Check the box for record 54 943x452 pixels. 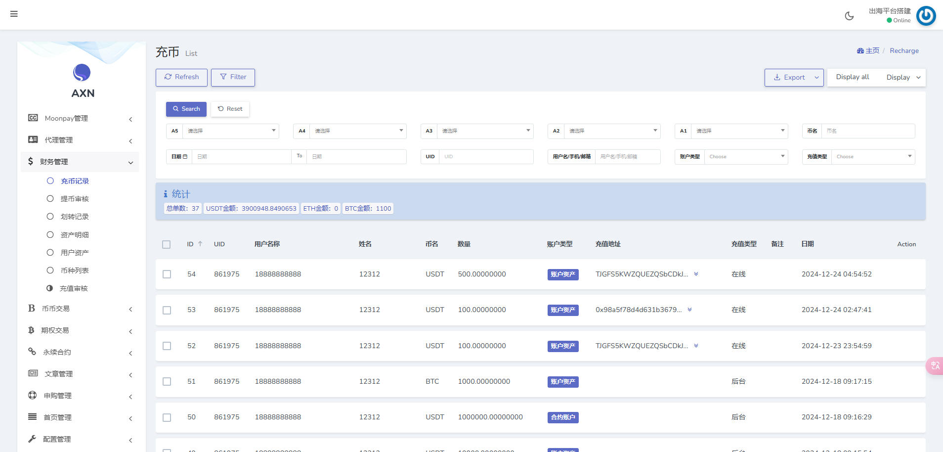pyautogui.click(x=167, y=274)
